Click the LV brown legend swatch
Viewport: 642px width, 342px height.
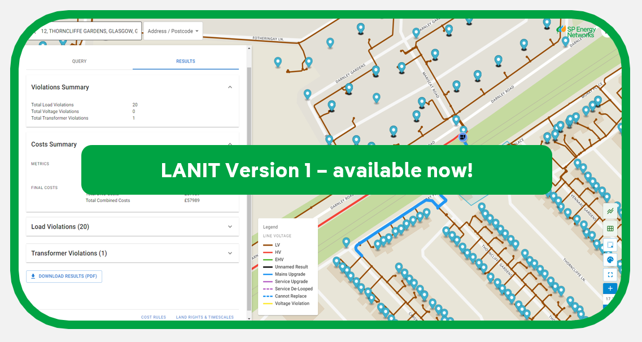[x=268, y=245]
